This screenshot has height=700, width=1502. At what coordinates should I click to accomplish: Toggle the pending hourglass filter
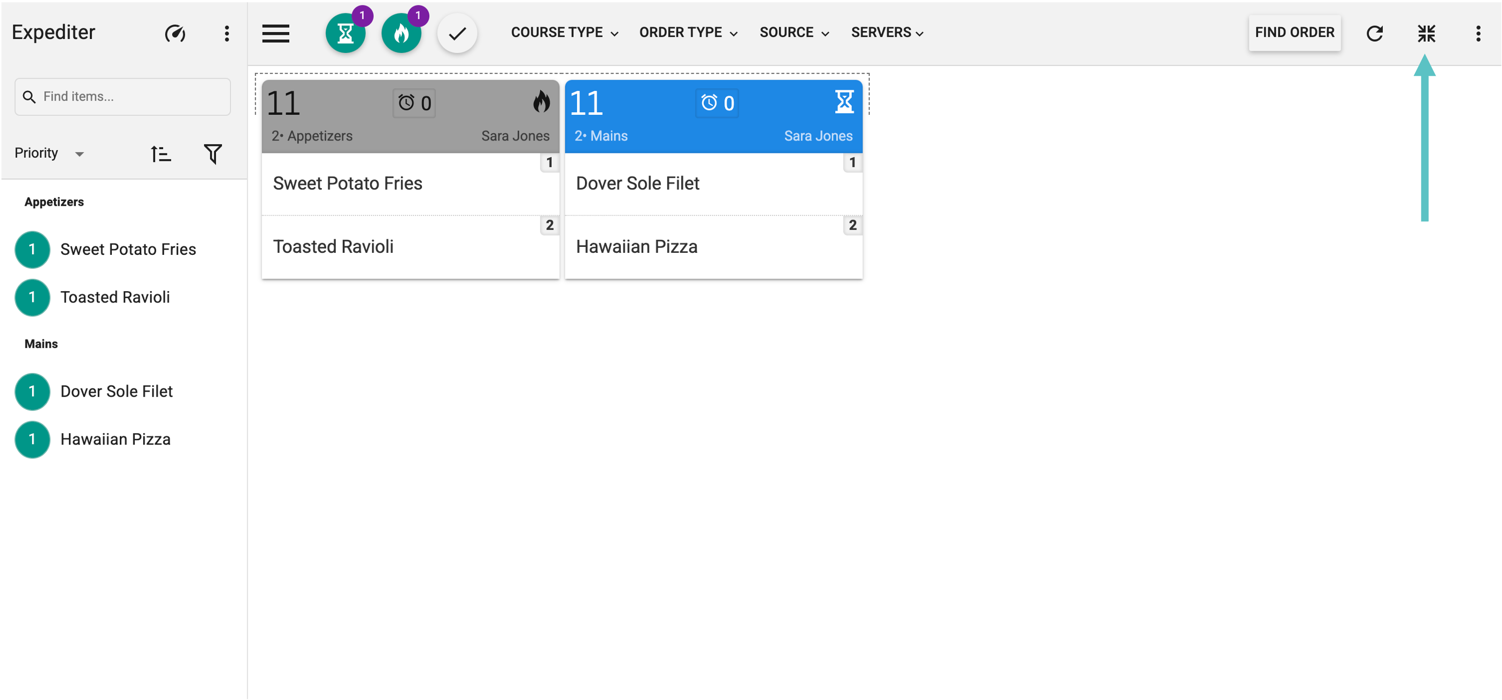[x=345, y=33]
